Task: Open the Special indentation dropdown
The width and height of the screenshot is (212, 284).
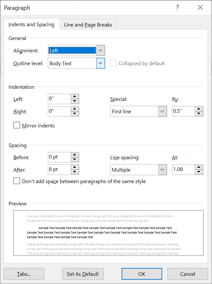Action: [163, 111]
